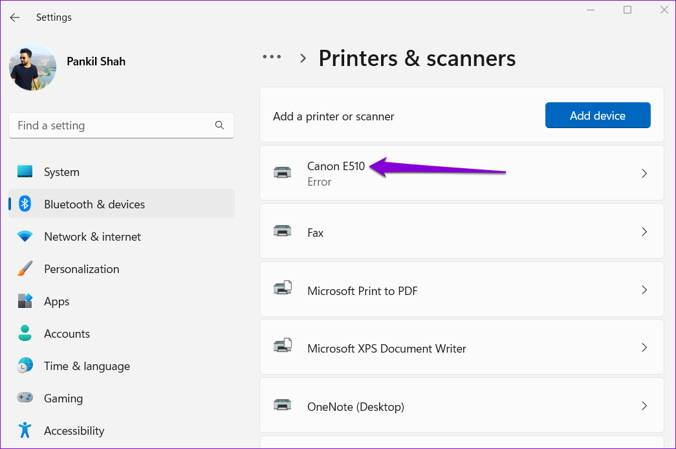This screenshot has width=676, height=449.
Task: Click the Personalization brush icon
Action: tap(25, 268)
